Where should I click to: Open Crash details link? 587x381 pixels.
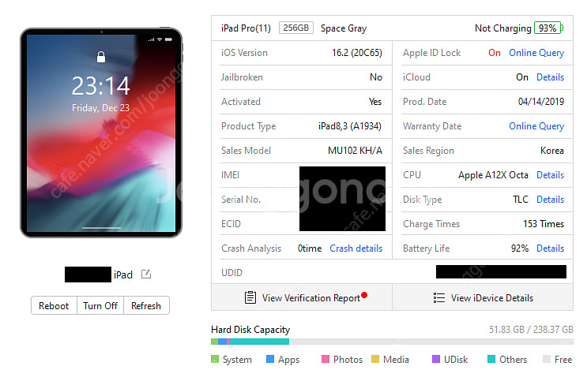356,248
